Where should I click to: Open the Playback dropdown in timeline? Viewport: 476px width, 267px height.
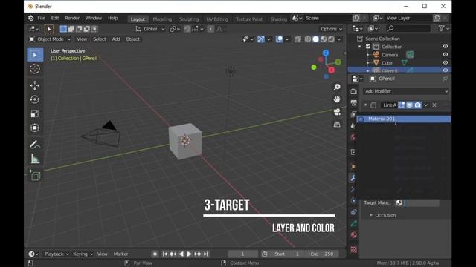point(57,254)
